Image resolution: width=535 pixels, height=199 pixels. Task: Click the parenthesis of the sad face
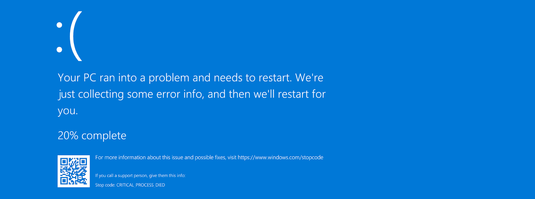click(x=76, y=36)
